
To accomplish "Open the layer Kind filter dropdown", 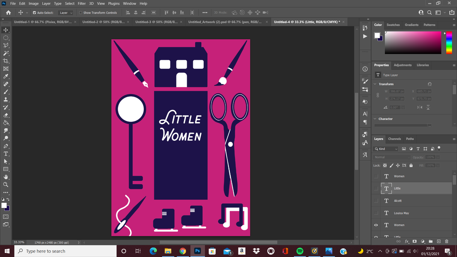I will pos(386,149).
